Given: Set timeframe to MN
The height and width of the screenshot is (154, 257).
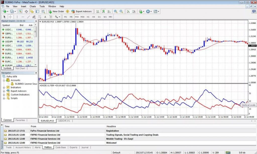Looking at the screenshot, I should pyautogui.click(x=110, y=17).
